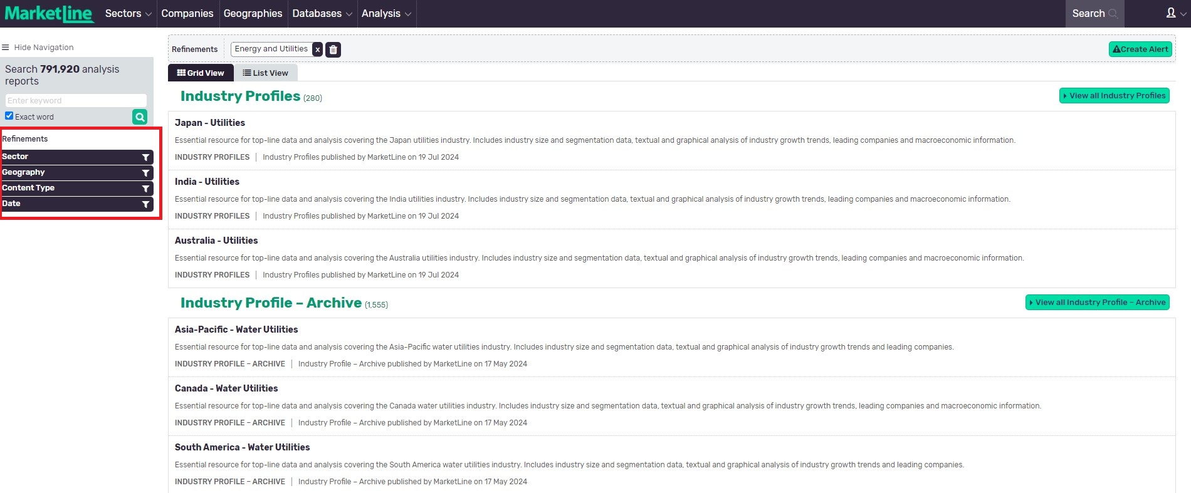Open the Databases dropdown menu
This screenshot has width=1191, height=493.
[x=322, y=13]
